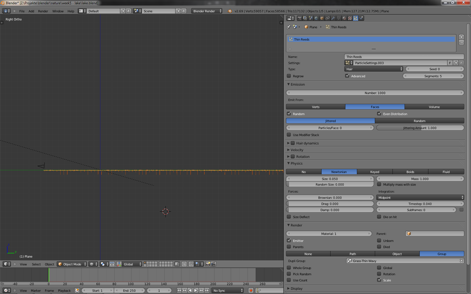
Task: Enable the Die on hit checkbox
Action: (379, 217)
